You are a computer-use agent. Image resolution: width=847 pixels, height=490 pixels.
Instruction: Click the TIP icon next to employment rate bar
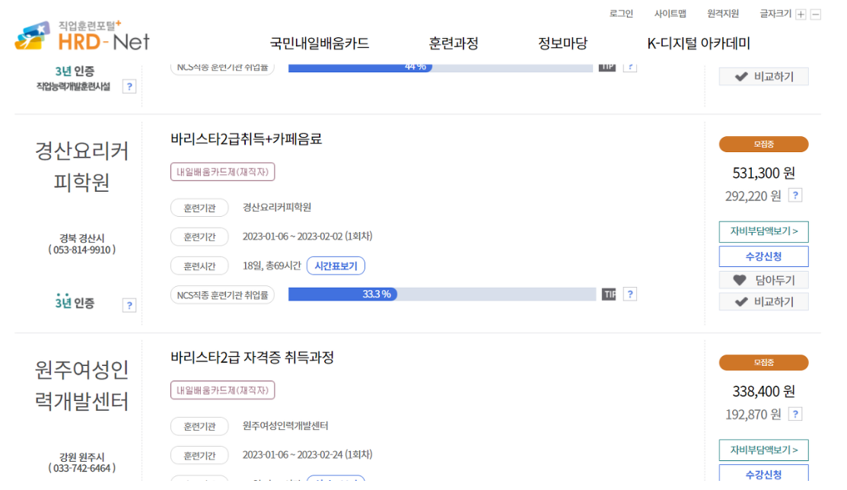tap(608, 294)
